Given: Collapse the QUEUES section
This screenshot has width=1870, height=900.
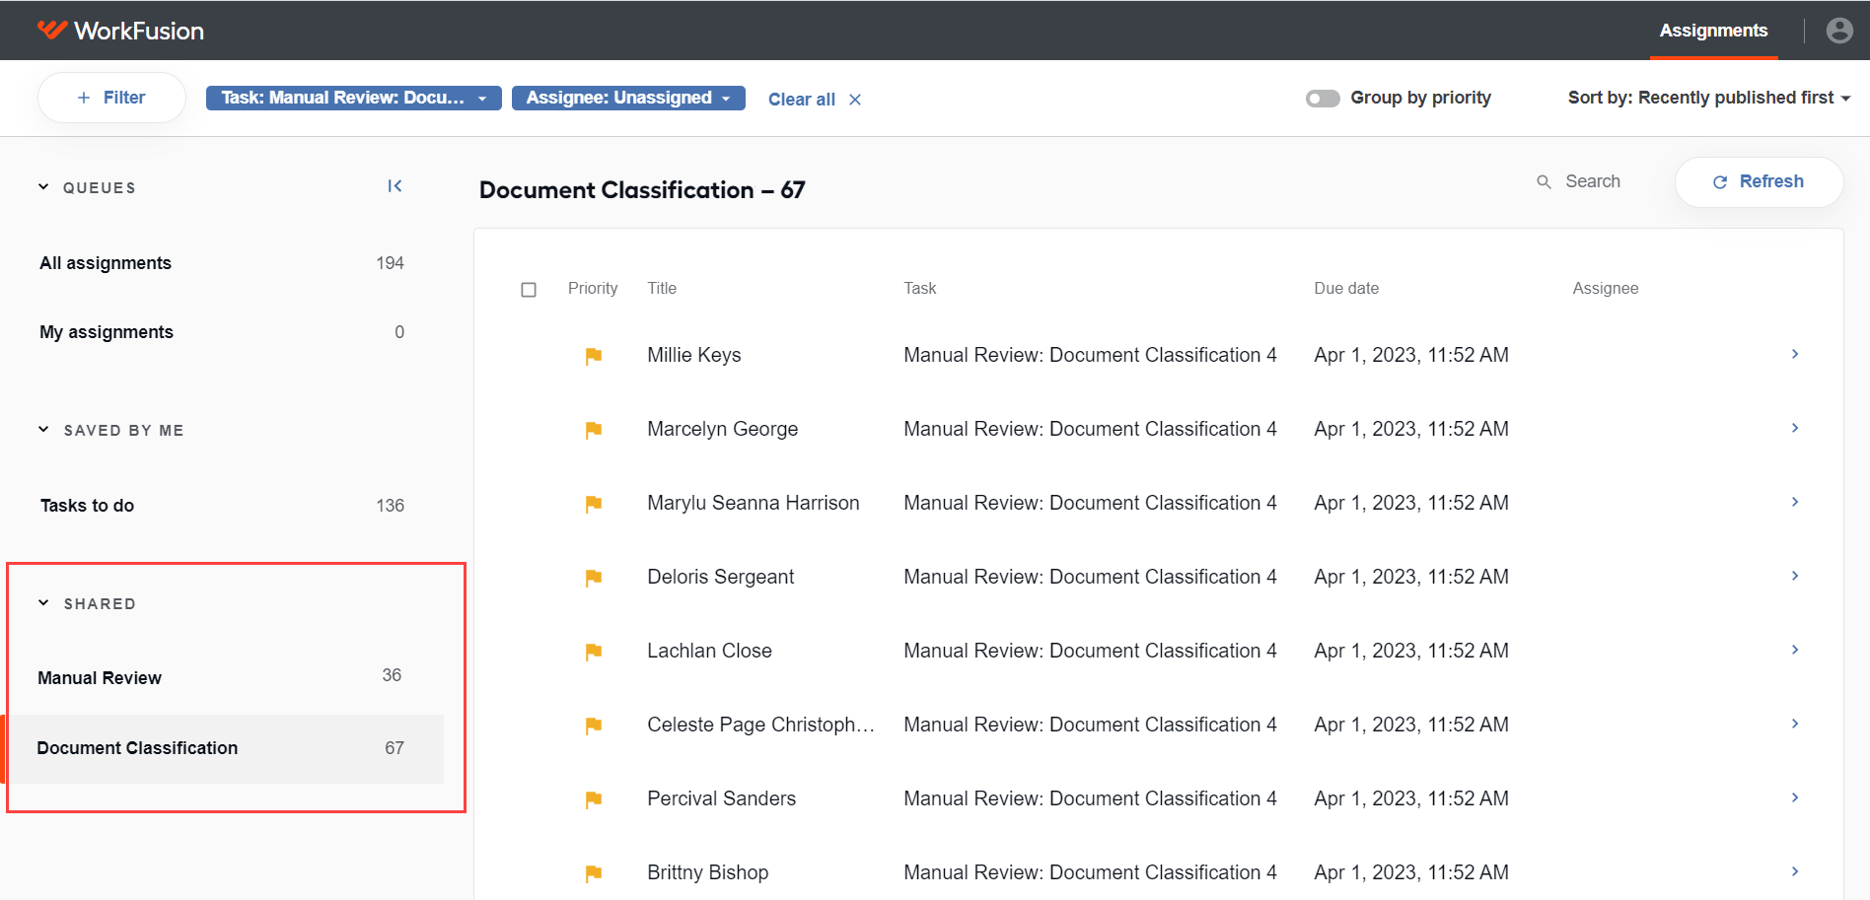Looking at the screenshot, I should pyautogui.click(x=43, y=187).
